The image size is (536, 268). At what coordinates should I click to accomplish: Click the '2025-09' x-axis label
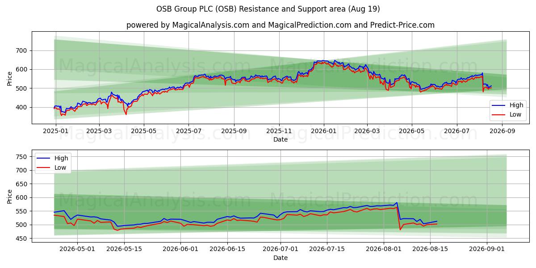[x=234, y=132]
